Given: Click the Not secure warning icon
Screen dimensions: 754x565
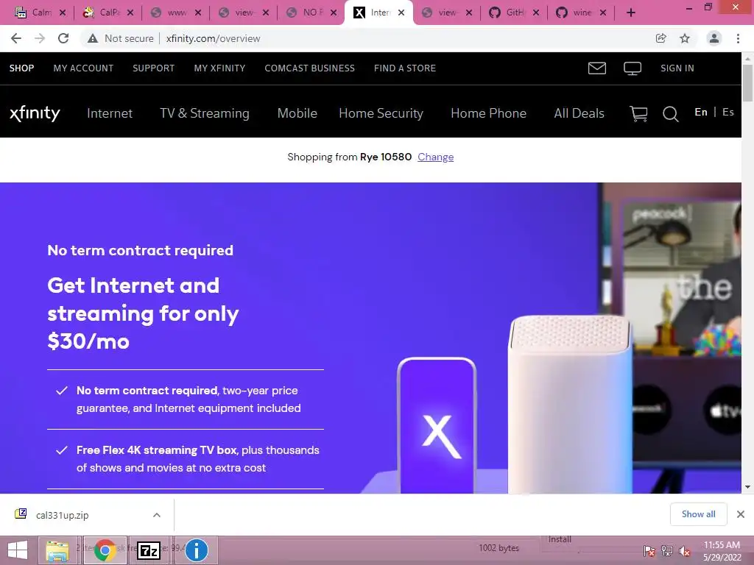Looking at the screenshot, I should (93, 38).
